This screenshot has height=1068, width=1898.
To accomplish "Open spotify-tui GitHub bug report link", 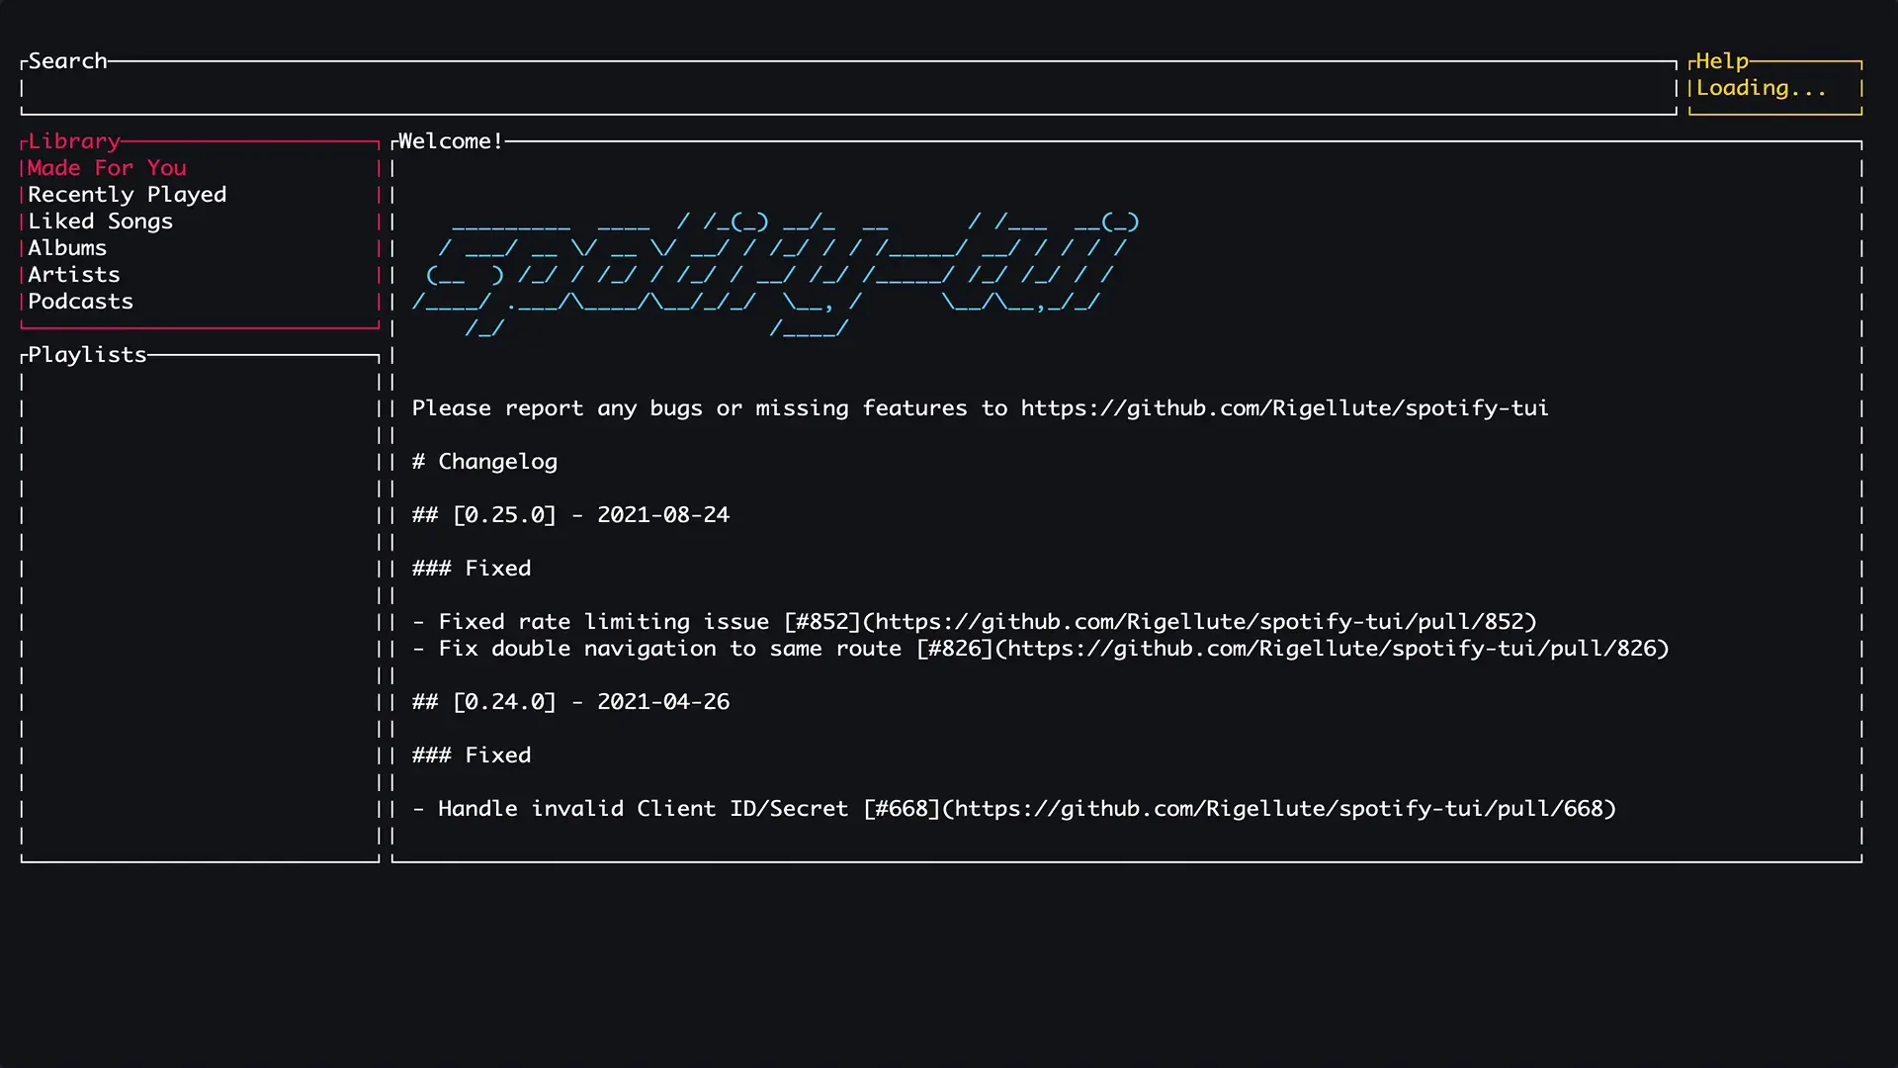I will click(x=1284, y=408).
